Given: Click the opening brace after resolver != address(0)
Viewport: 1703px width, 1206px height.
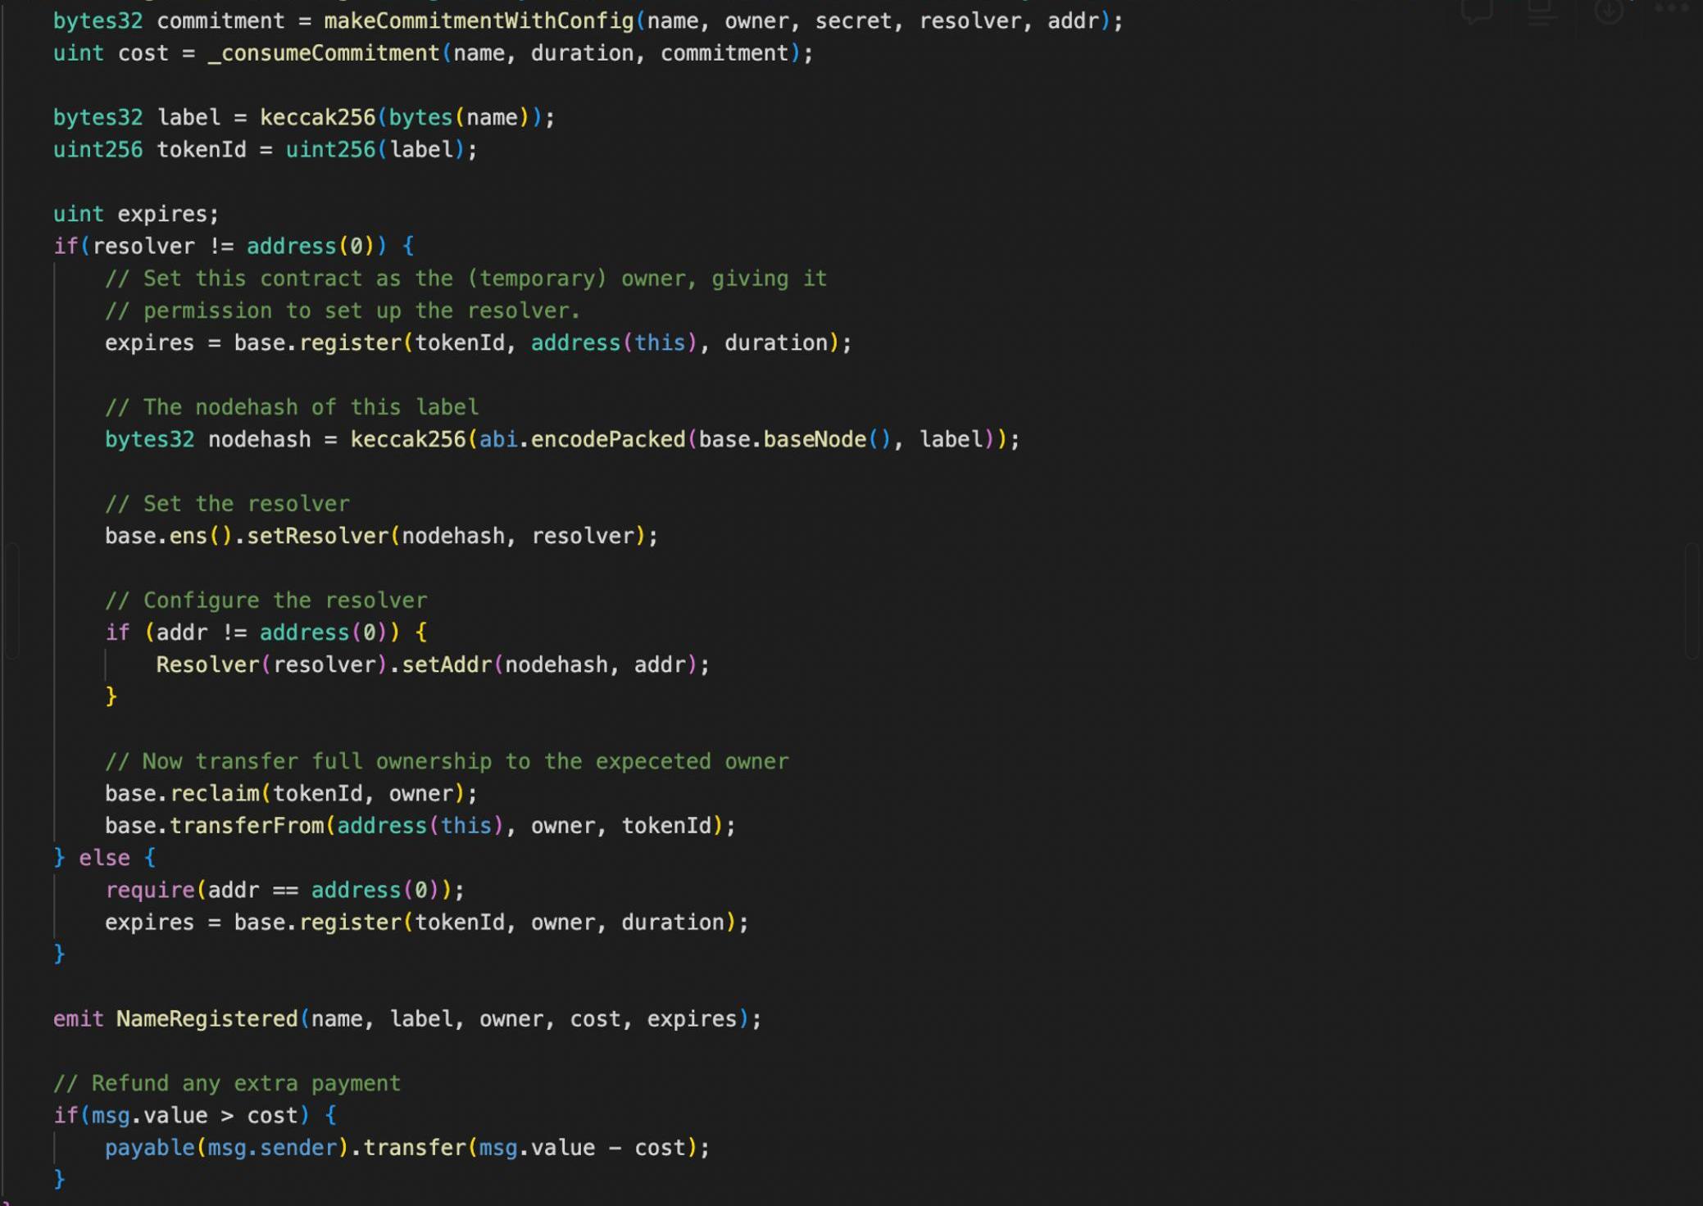Looking at the screenshot, I should (x=408, y=246).
